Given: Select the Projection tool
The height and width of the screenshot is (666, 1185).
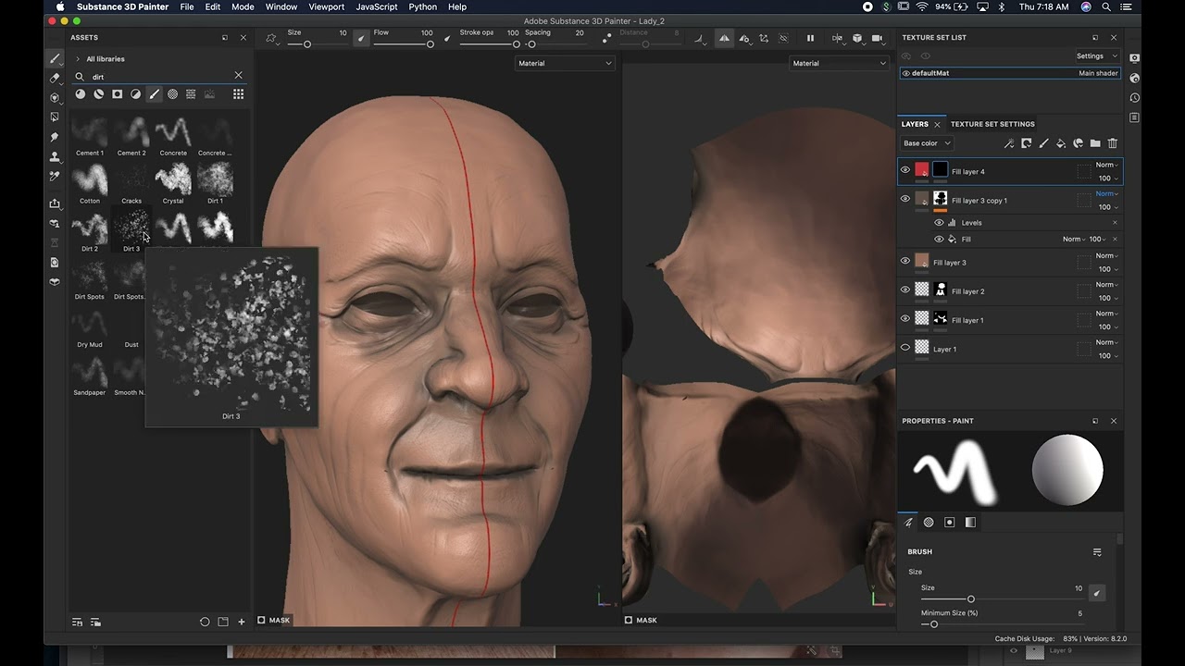Looking at the screenshot, I should [55, 97].
